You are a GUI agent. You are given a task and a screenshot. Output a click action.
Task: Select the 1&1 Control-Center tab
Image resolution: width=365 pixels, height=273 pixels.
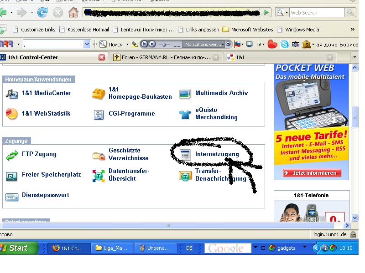point(33,57)
